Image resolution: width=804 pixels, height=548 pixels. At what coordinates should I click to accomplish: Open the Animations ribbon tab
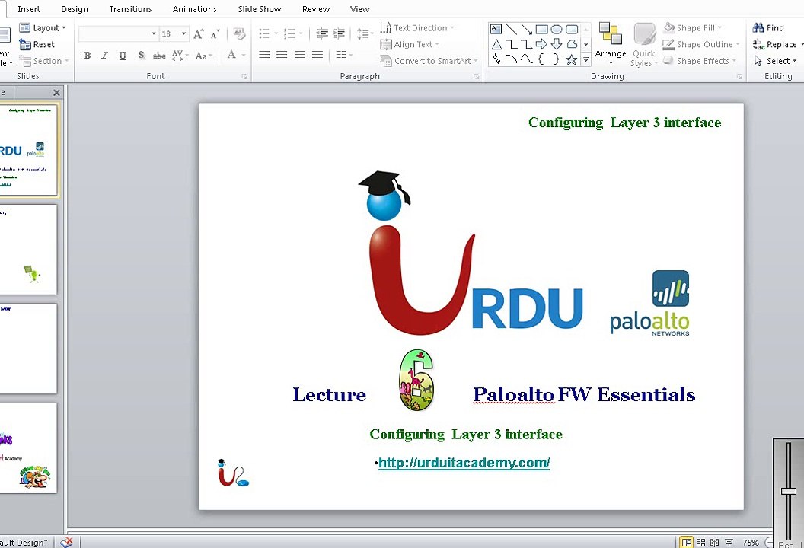click(194, 9)
